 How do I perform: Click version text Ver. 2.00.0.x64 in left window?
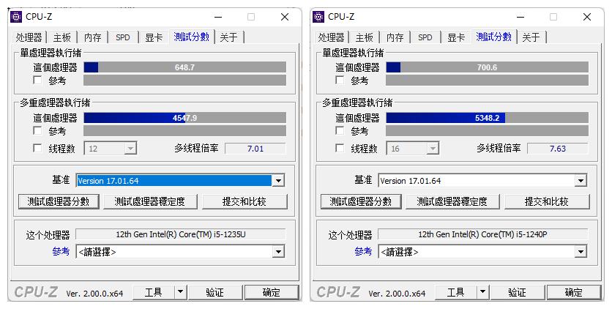[95, 294]
